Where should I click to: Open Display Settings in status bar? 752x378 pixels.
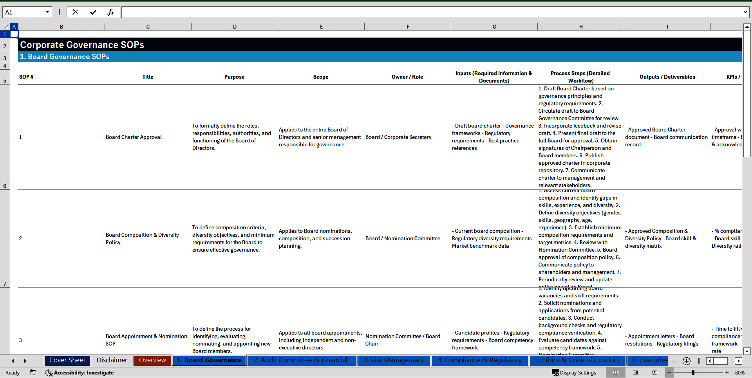(574, 373)
